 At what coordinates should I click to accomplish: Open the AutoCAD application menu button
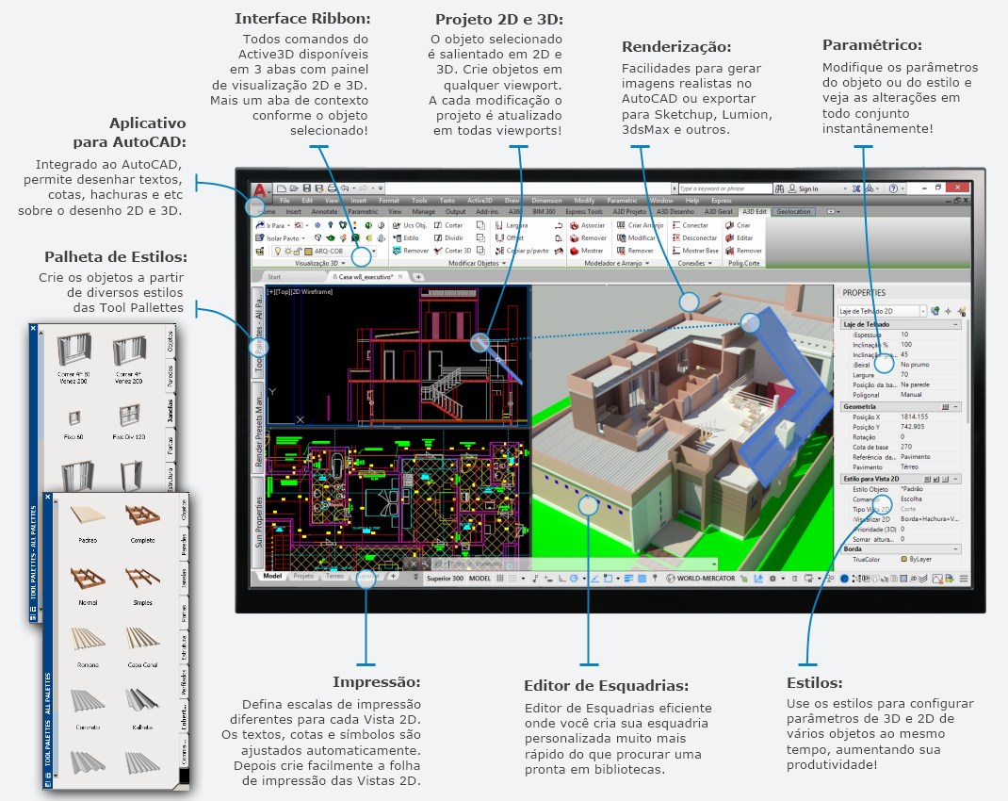pyautogui.click(x=257, y=189)
